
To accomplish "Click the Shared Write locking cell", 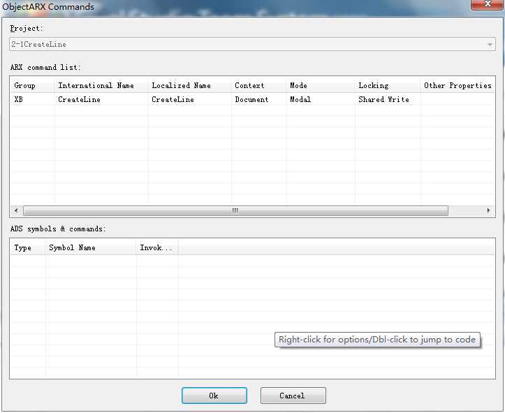I will 384,99.
